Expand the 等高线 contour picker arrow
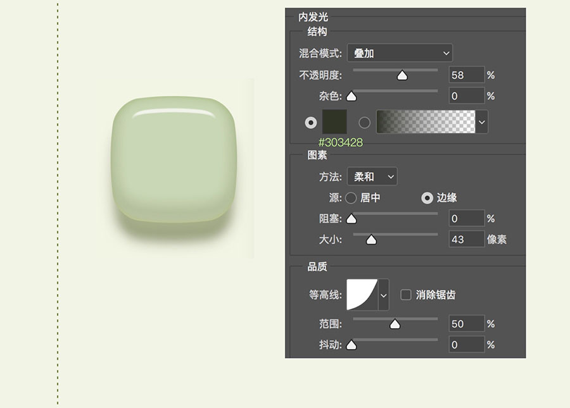The width and height of the screenshot is (570, 408). 384,295
